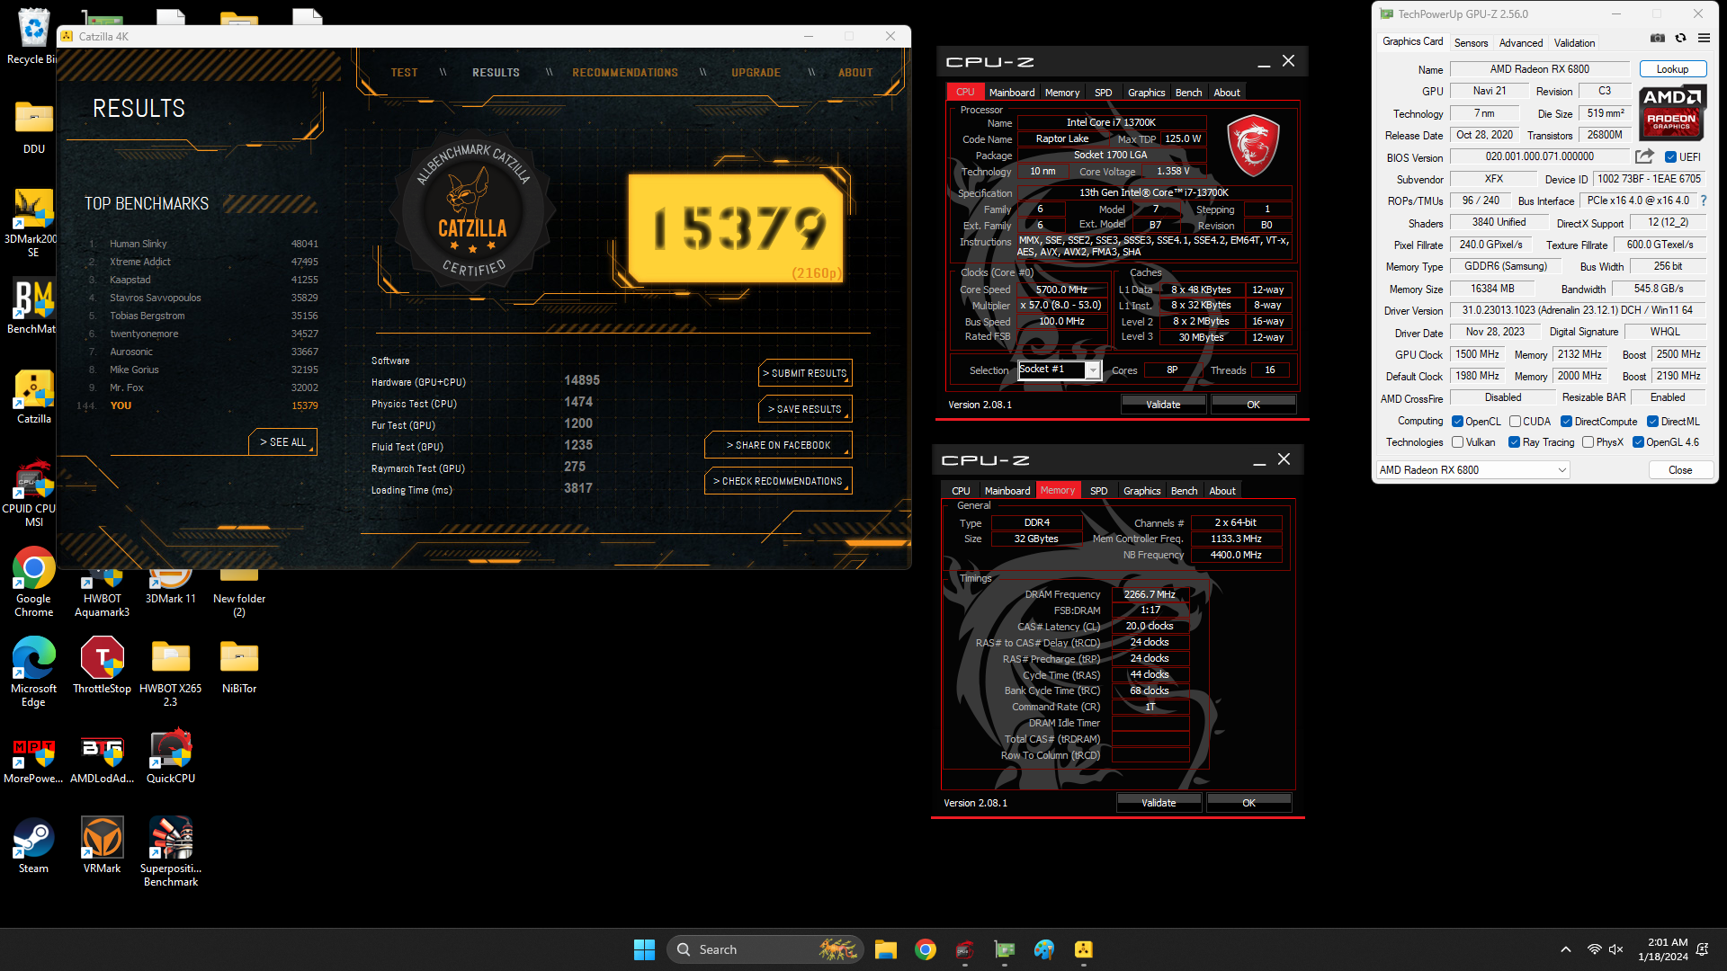
Task: Open the Socket #1 selection dropdown
Action: point(1059,370)
